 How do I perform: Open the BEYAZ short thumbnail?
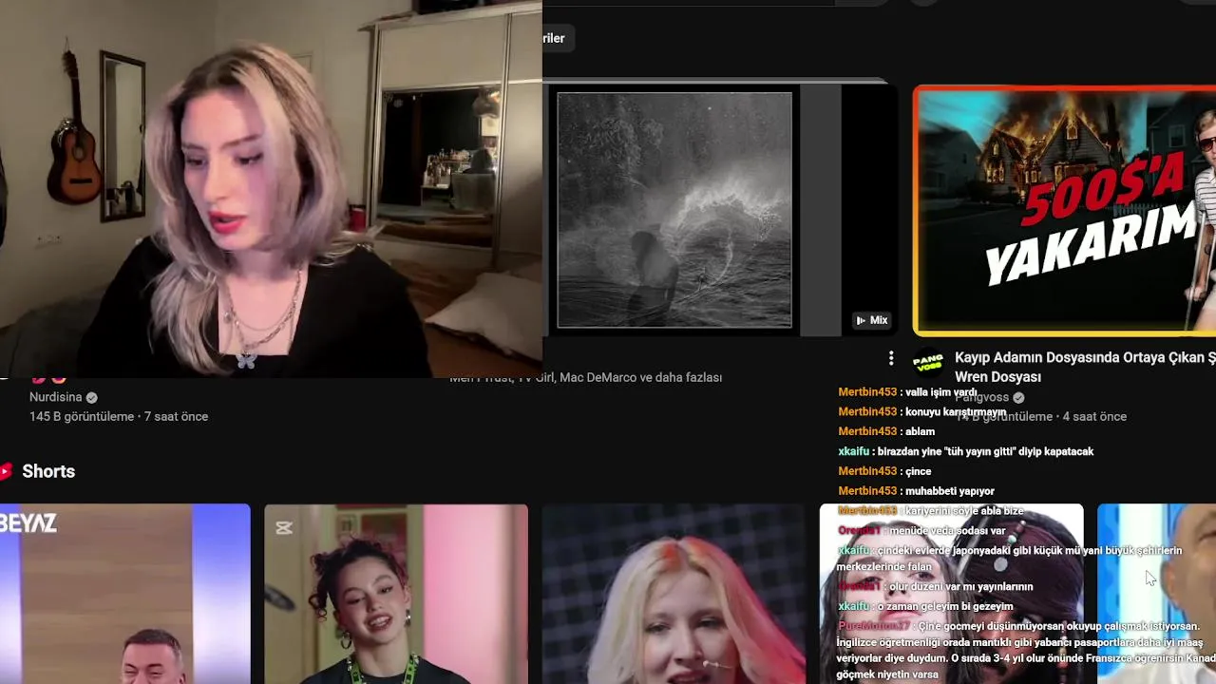coord(125,594)
